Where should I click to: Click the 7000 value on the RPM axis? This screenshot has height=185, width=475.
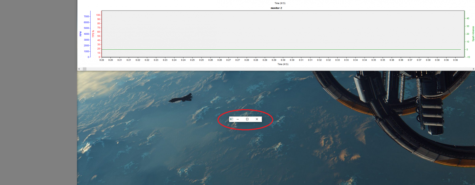click(86, 16)
